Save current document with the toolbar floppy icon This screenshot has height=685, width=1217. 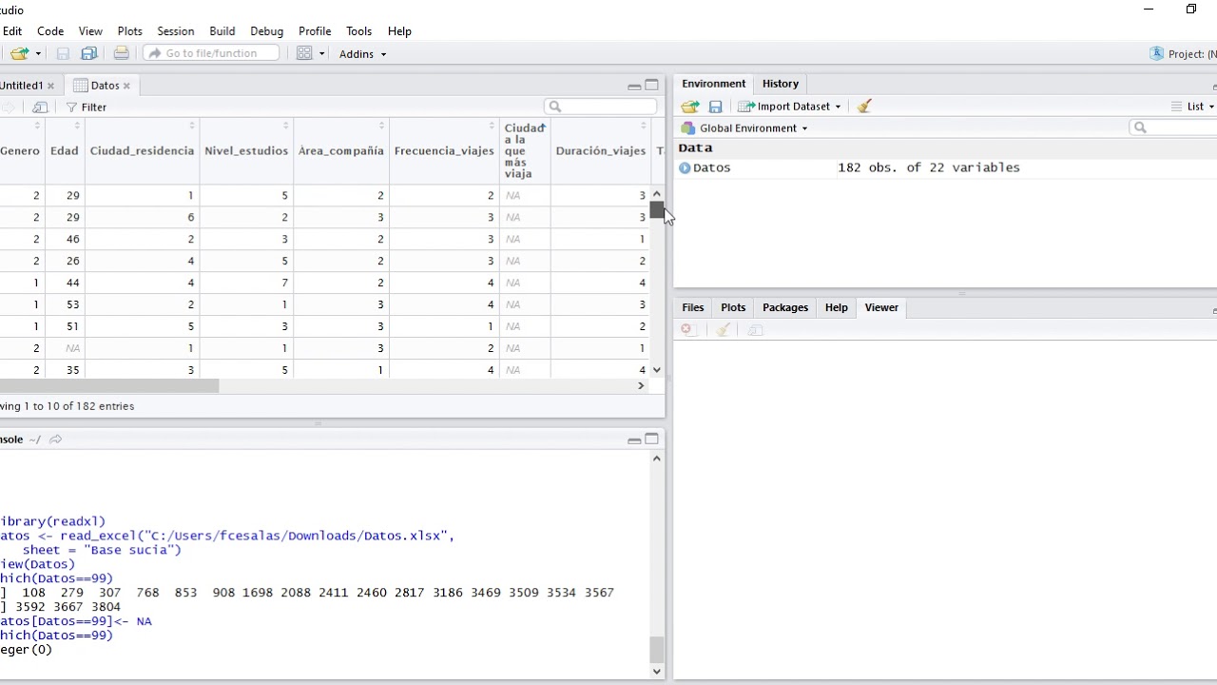(63, 54)
